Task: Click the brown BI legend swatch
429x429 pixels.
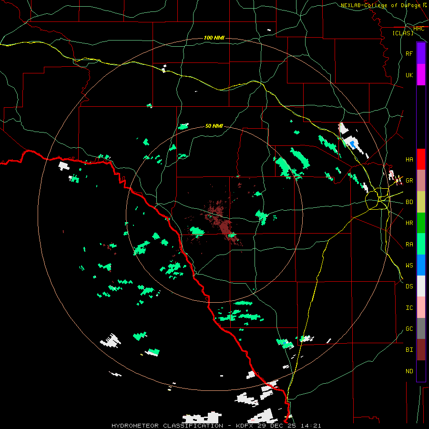Action: click(x=421, y=350)
